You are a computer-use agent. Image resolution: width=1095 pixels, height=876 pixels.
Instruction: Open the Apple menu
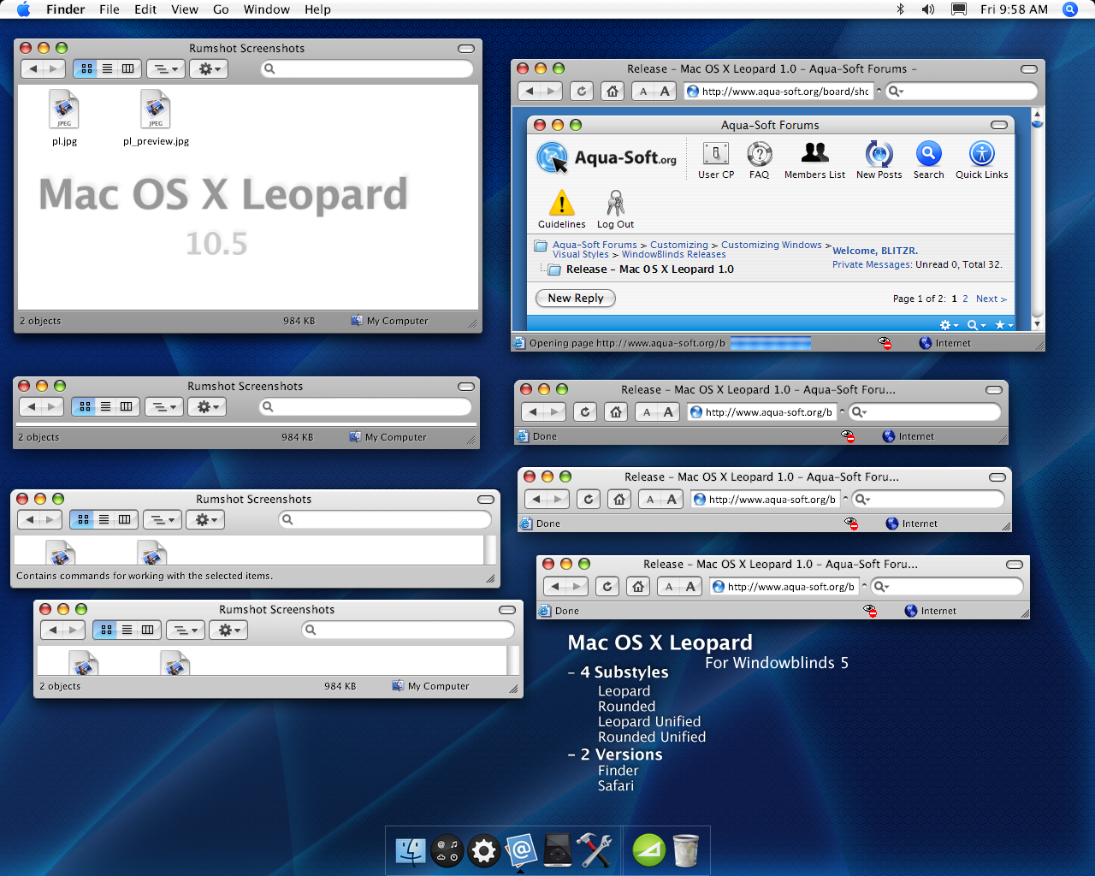[24, 9]
